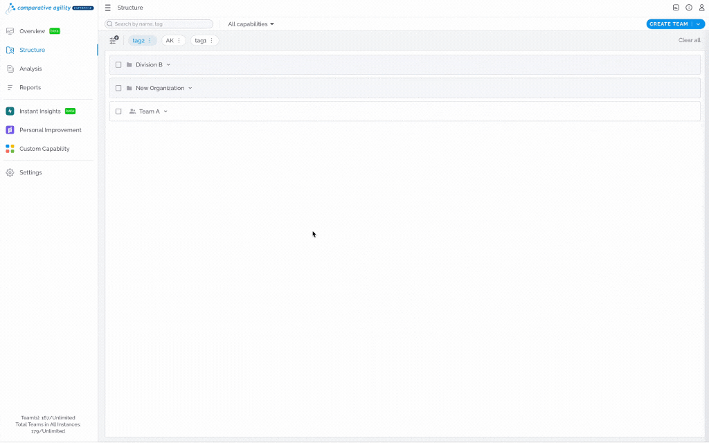This screenshot has height=443, width=709.
Task: Go to Analysis in the sidebar
Action: point(30,69)
